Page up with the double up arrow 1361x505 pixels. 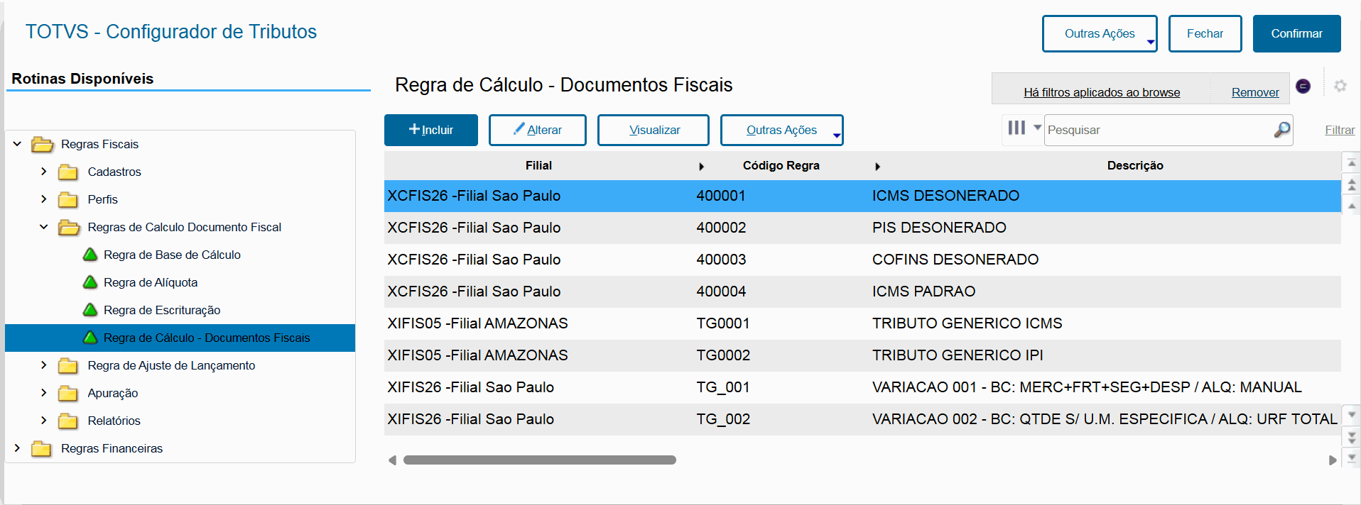1352,185
